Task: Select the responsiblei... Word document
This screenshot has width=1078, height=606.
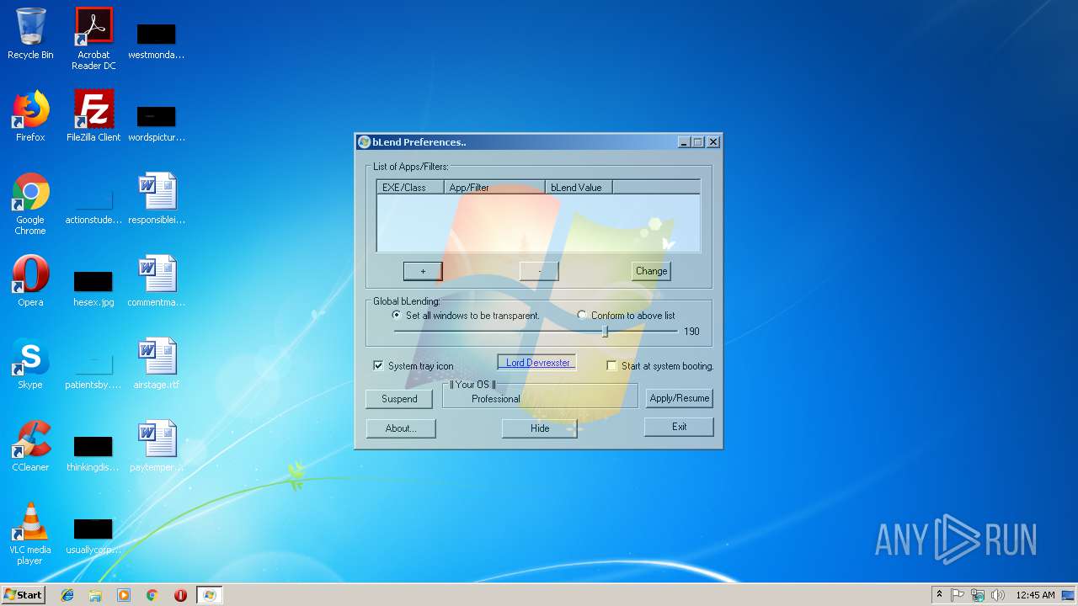Action: click(157, 199)
